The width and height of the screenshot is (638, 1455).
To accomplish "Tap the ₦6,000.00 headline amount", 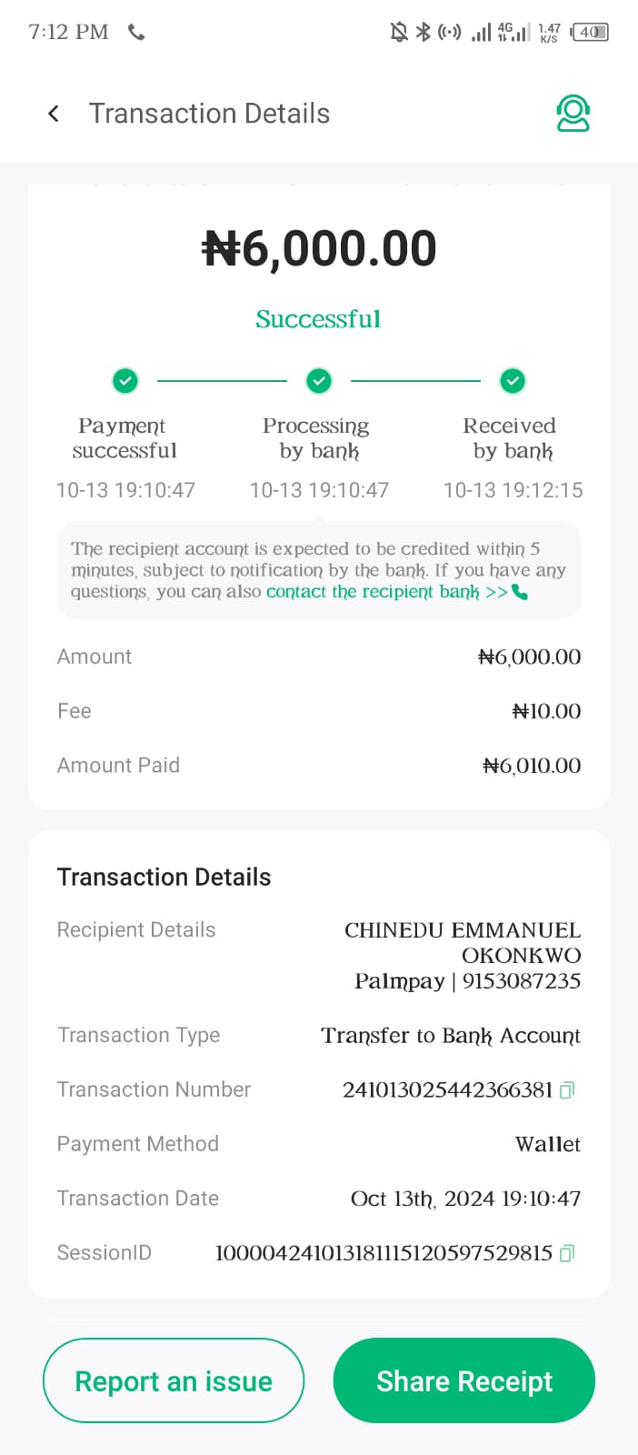I will pyautogui.click(x=319, y=249).
